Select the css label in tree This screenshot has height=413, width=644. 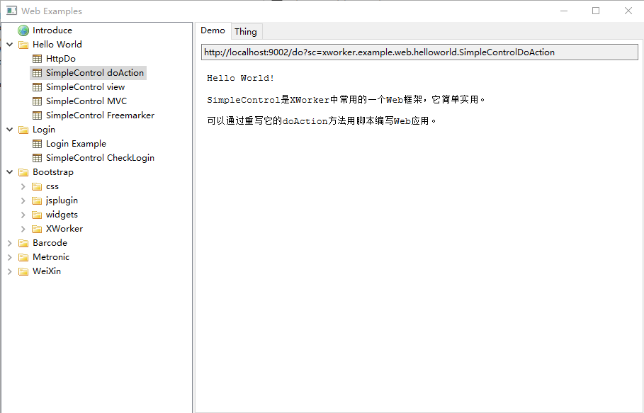tap(52, 186)
